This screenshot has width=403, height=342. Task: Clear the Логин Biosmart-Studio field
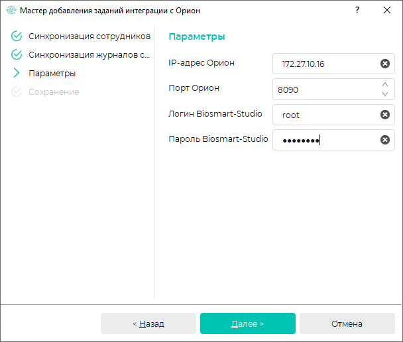pyautogui.click(x=384, y=115)
